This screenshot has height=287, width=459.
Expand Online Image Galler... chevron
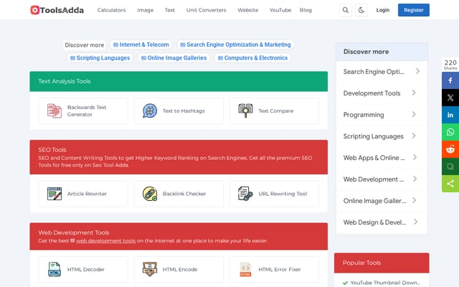click(415, 200)
